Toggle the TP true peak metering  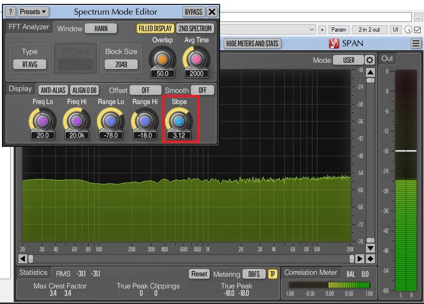coord(273,274)
